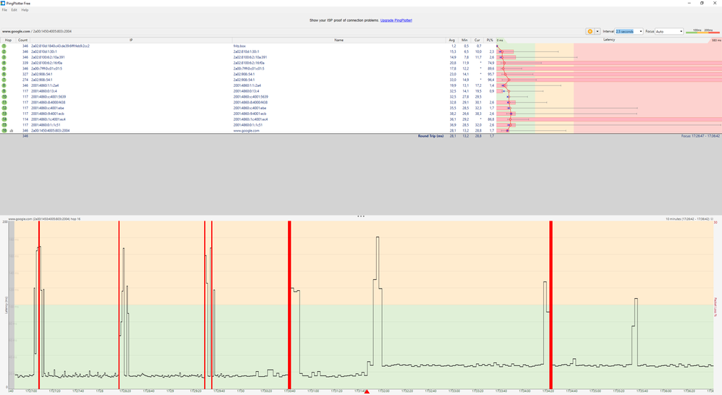Select IP 2a00:1450:4005:803::2004 in hop 16 row
The image size is (722, 395).
pyautogui.click(x=51, y=131)
